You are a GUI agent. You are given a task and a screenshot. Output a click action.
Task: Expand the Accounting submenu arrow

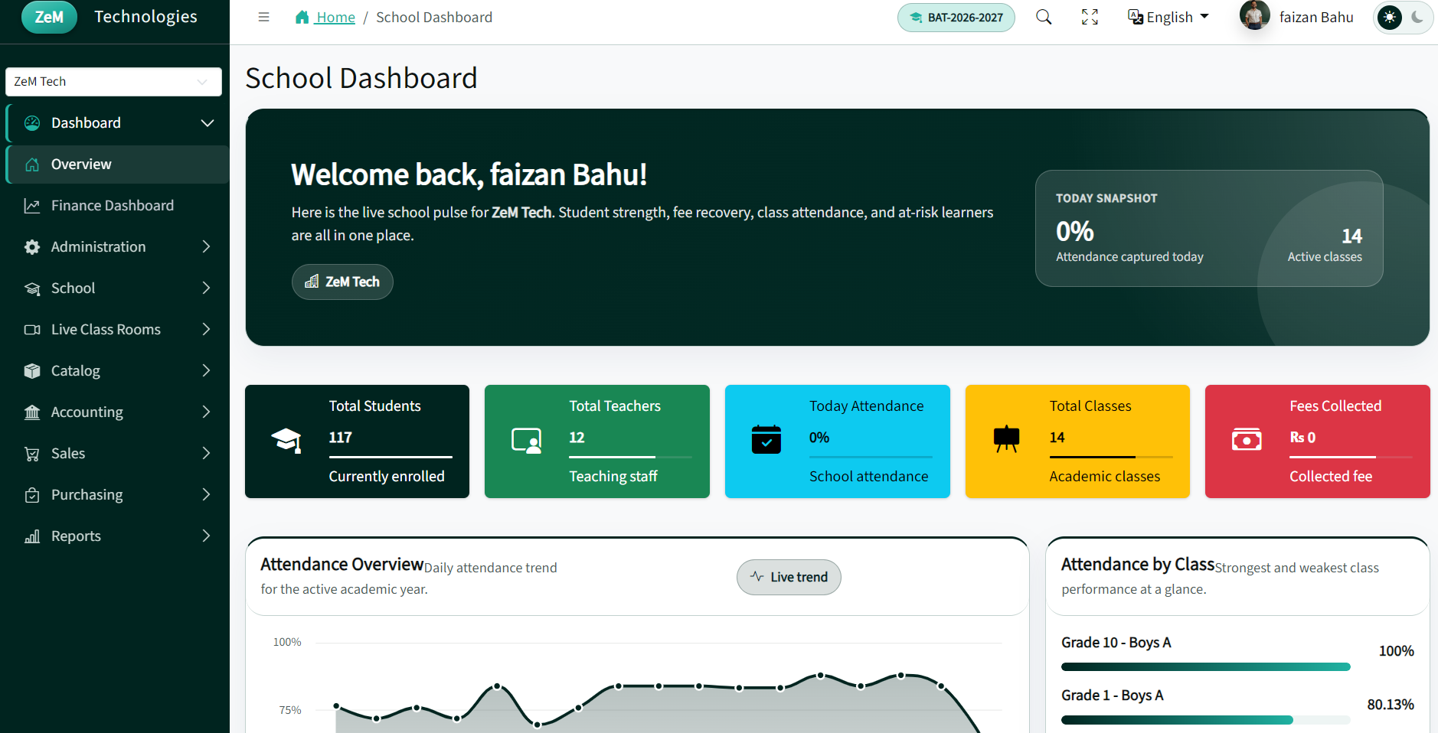tap(206, 412)
